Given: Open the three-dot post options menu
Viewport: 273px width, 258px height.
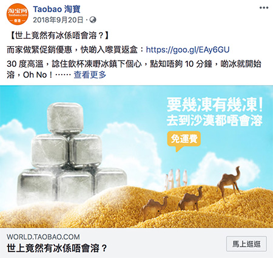Looking at the screenshot, I should click(x=264, y=8).
